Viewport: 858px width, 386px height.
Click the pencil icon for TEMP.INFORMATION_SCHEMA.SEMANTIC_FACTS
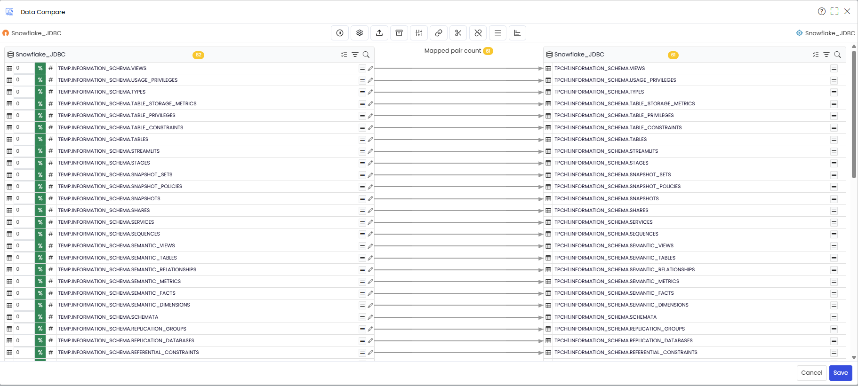click(x=370, y=293)
